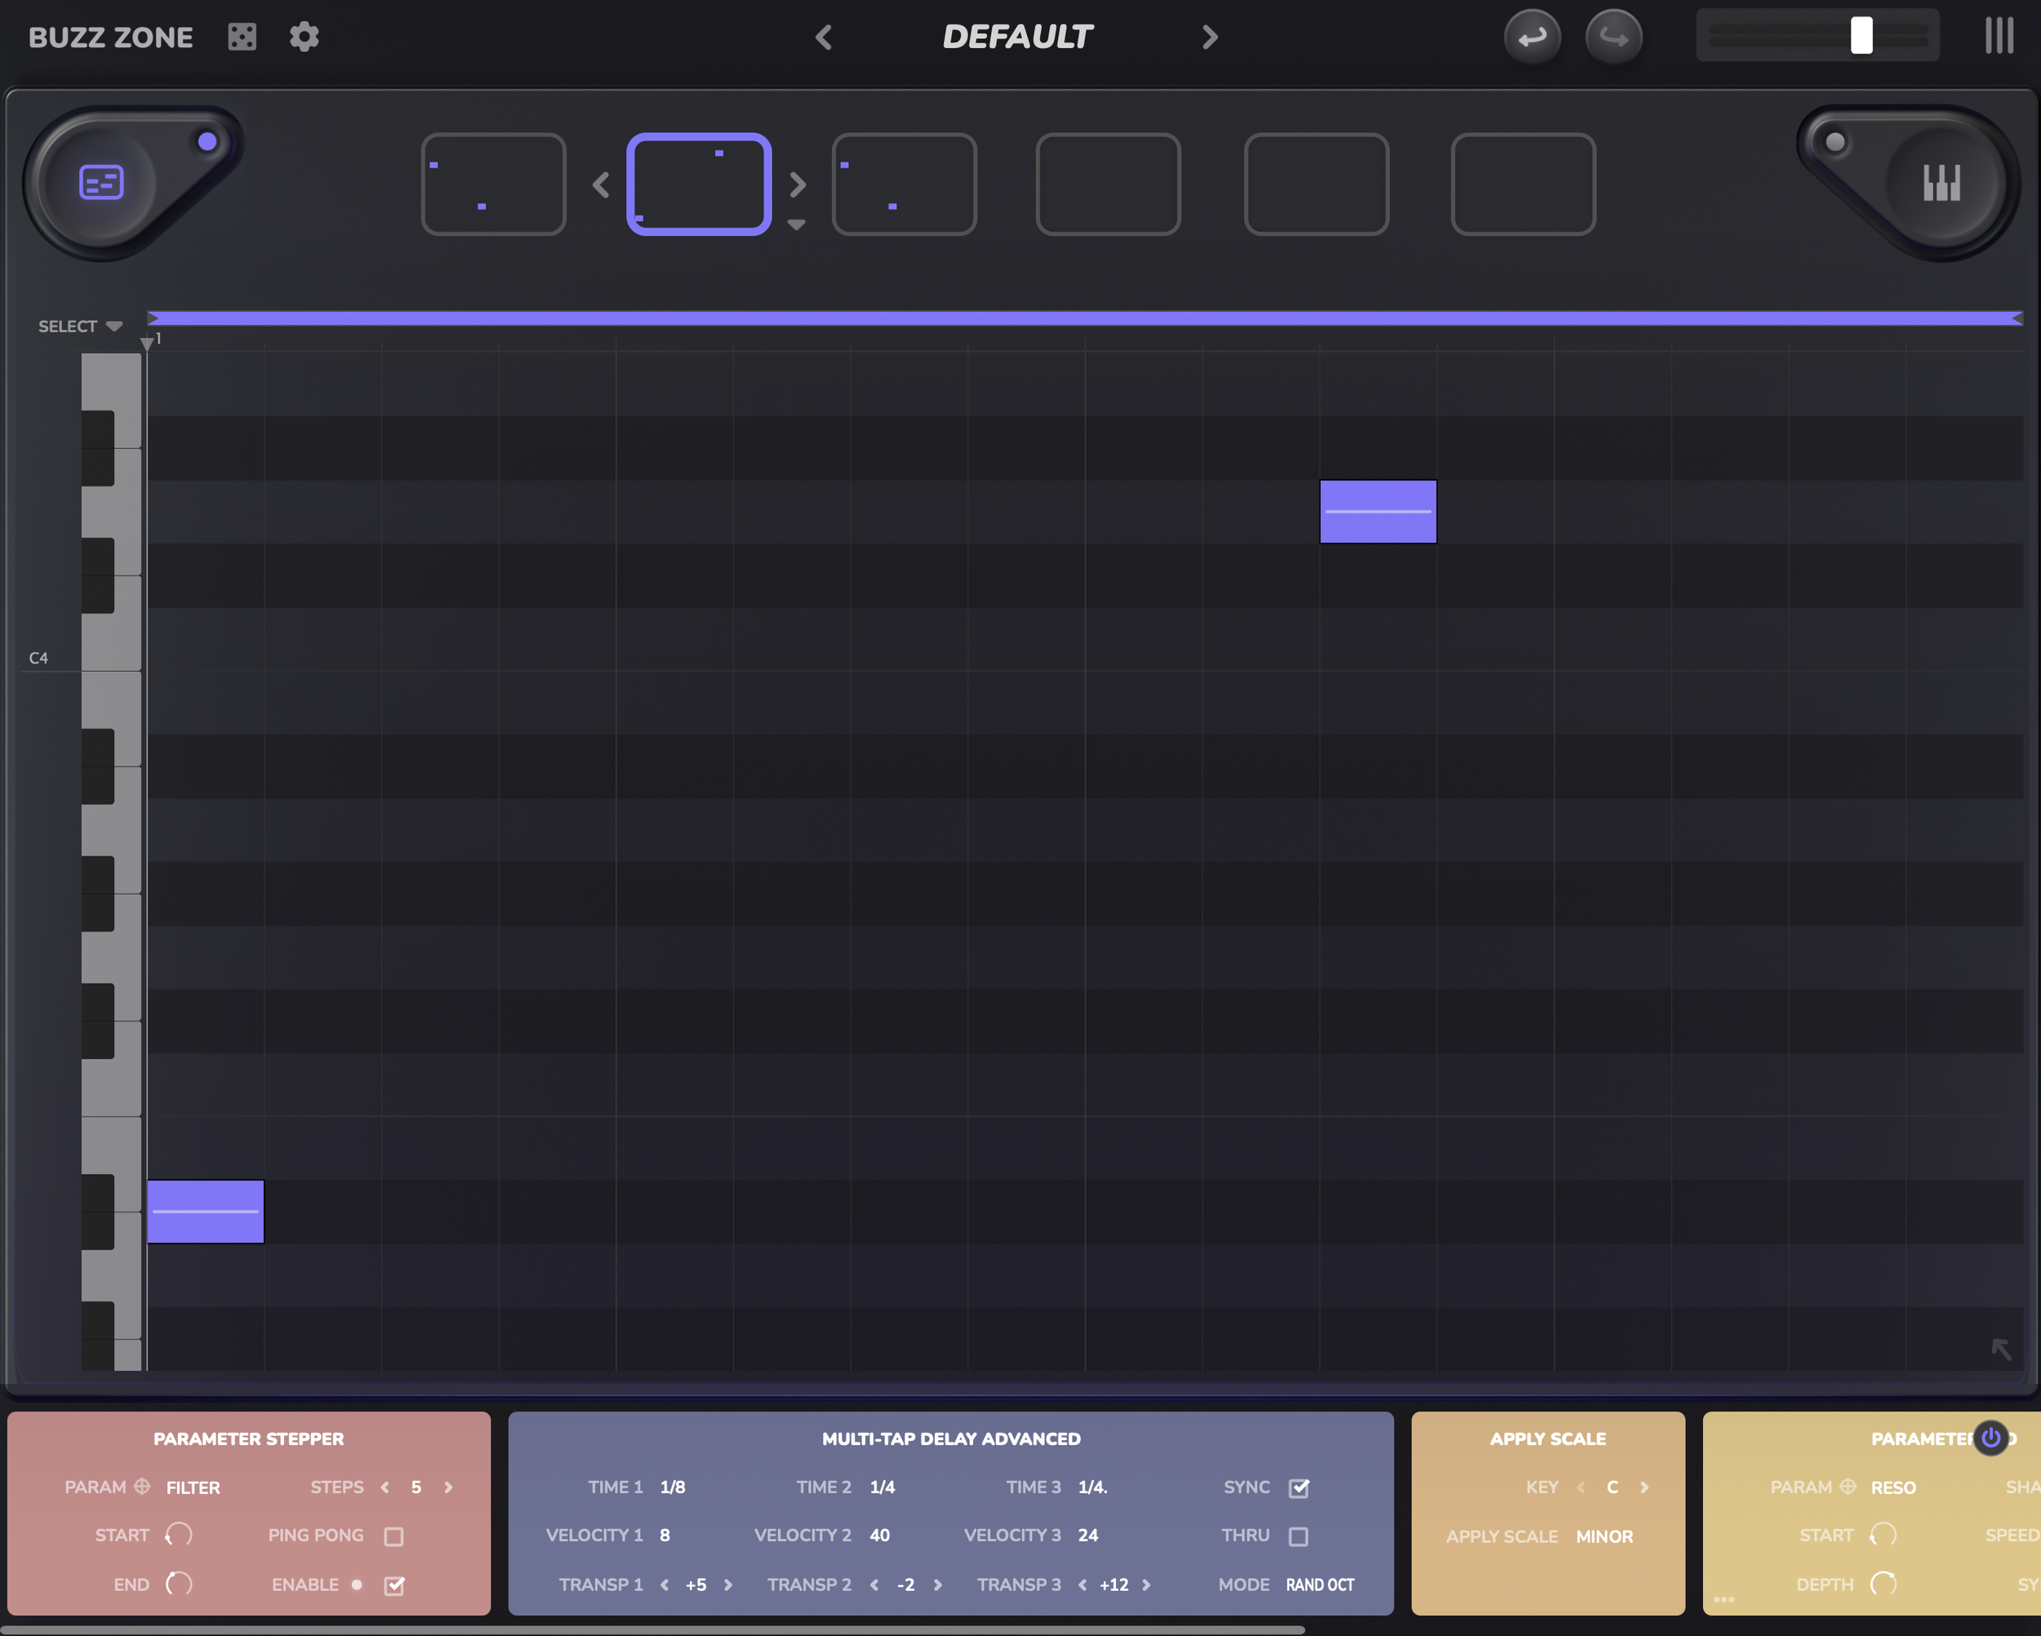Click the TIME 1 value 1/8
The image size is (2041, 1636).
click(x=672, y=1487)
